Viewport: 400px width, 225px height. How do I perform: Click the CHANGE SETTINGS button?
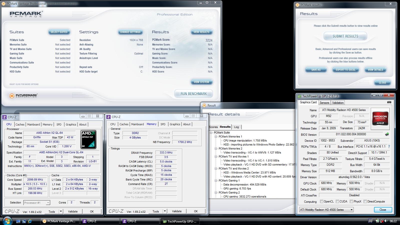pos(130,32)
